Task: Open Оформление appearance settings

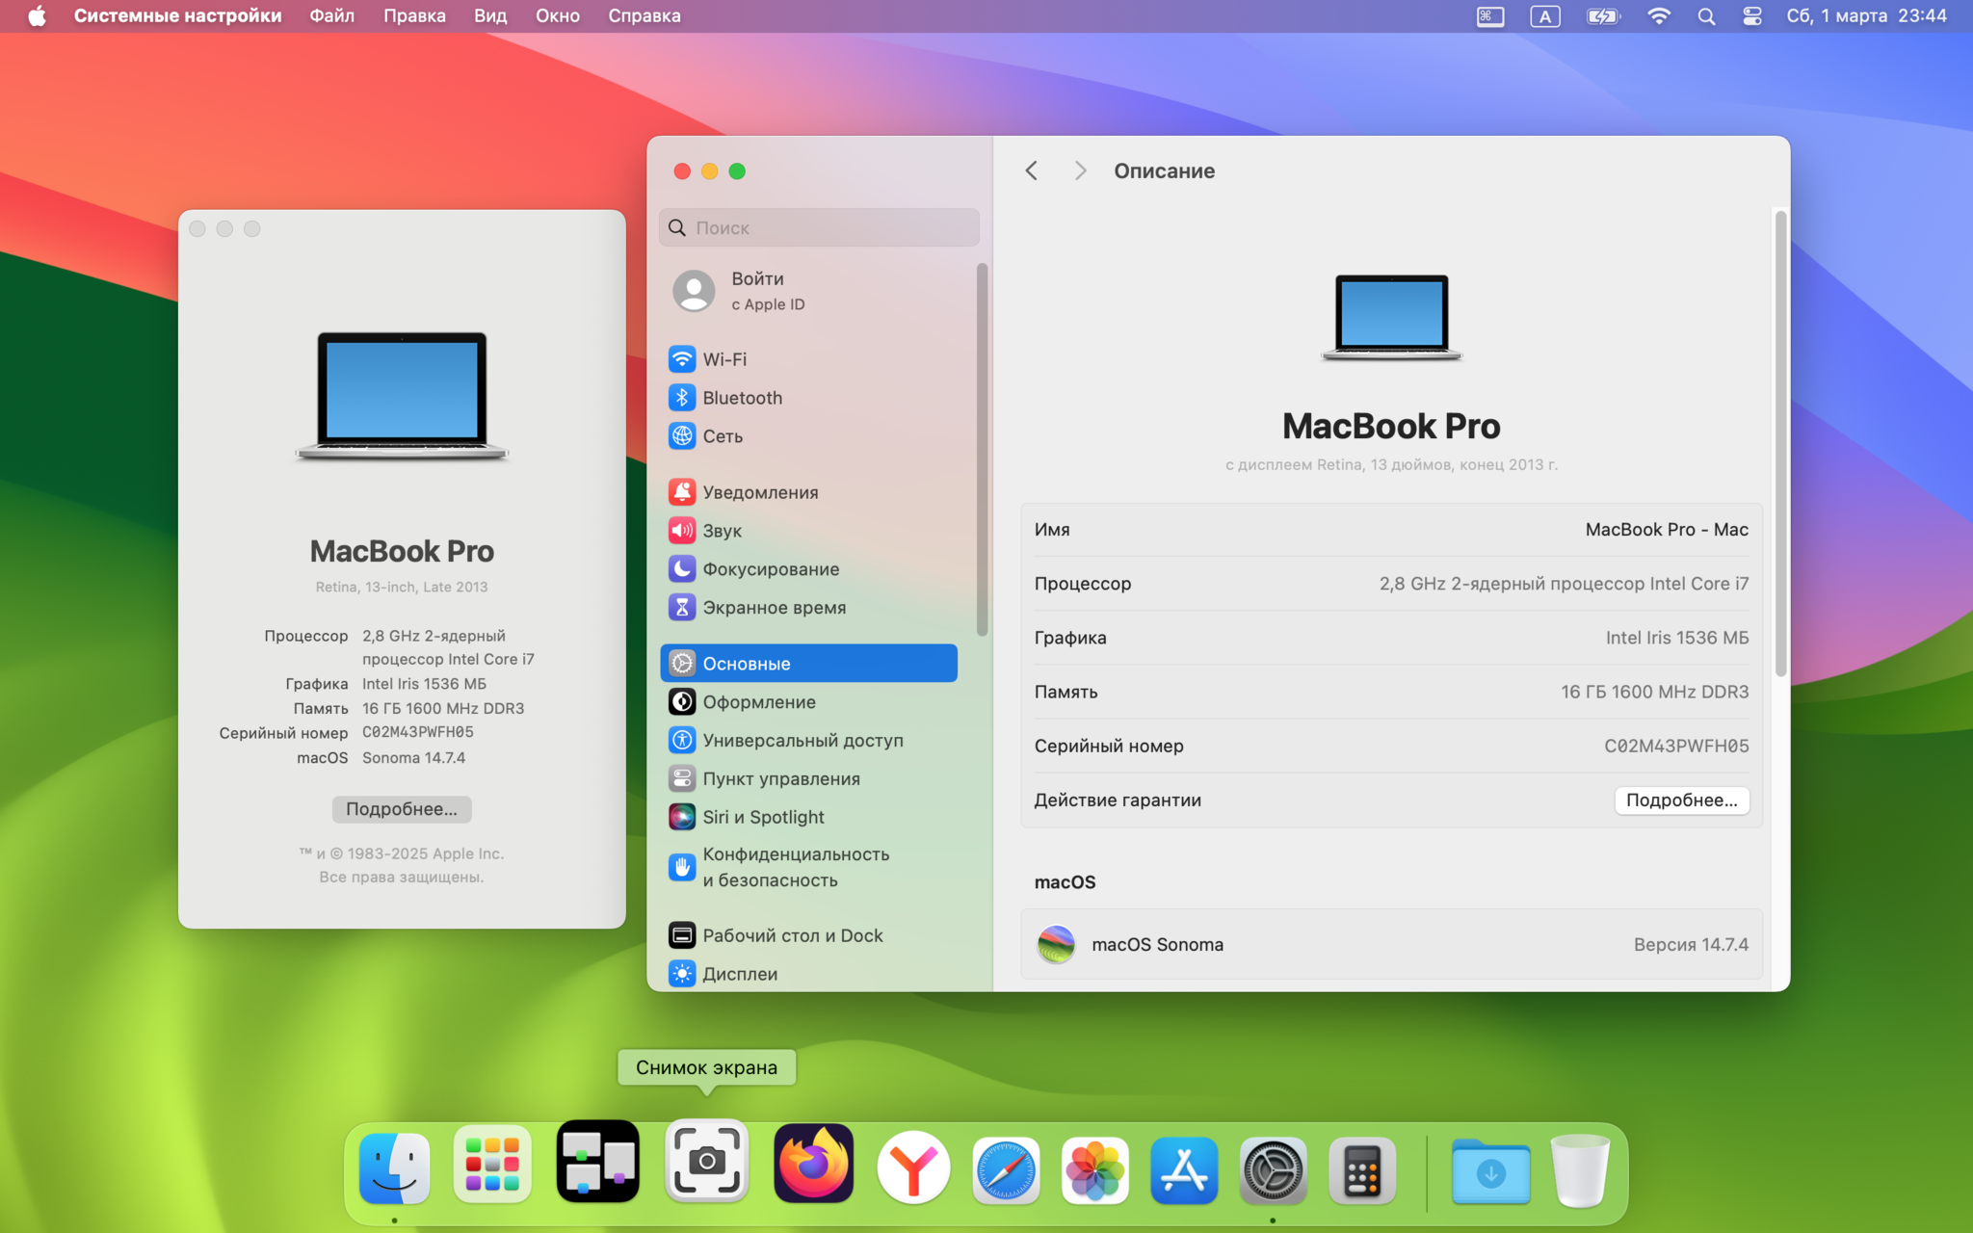Action: [809, 702]
